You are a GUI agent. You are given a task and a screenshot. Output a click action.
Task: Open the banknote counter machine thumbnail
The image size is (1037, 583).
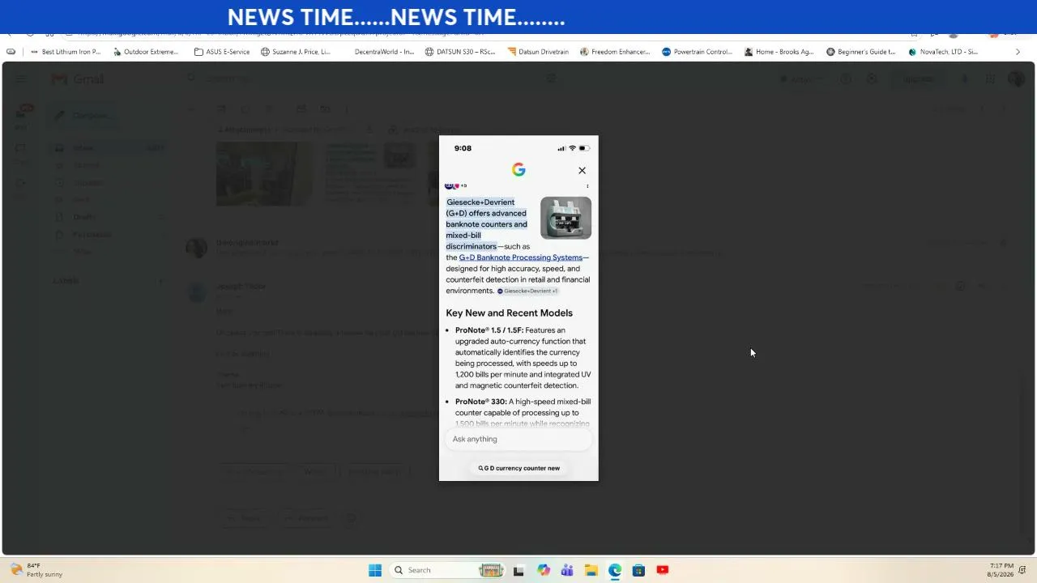pos(565,218)
